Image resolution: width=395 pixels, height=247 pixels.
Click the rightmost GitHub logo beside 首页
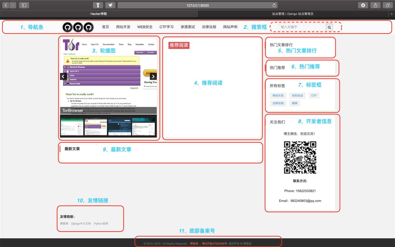pyautogui.click(x=89, y=27)
